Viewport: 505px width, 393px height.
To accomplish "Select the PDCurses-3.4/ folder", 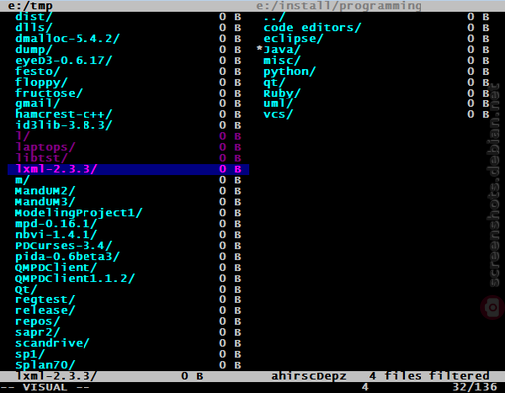I will click(64, 246).
